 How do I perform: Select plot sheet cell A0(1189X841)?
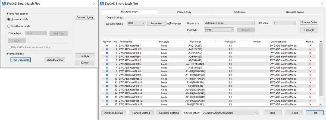coord(195,86)
